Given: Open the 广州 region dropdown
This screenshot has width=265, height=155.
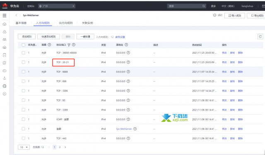Looking at the screenshot, I should coord(57,6).
